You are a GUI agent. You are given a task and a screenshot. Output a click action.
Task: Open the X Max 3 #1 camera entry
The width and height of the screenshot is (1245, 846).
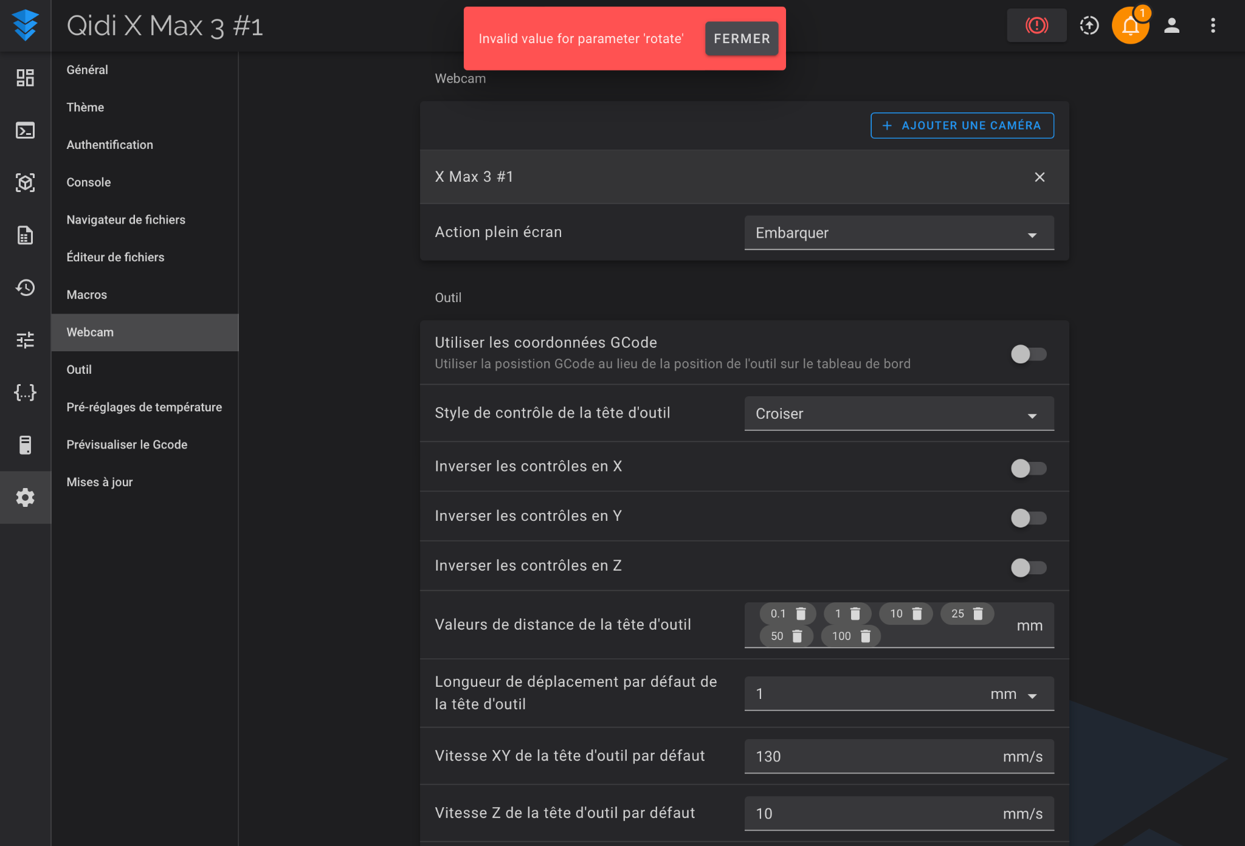pos(744,177)
